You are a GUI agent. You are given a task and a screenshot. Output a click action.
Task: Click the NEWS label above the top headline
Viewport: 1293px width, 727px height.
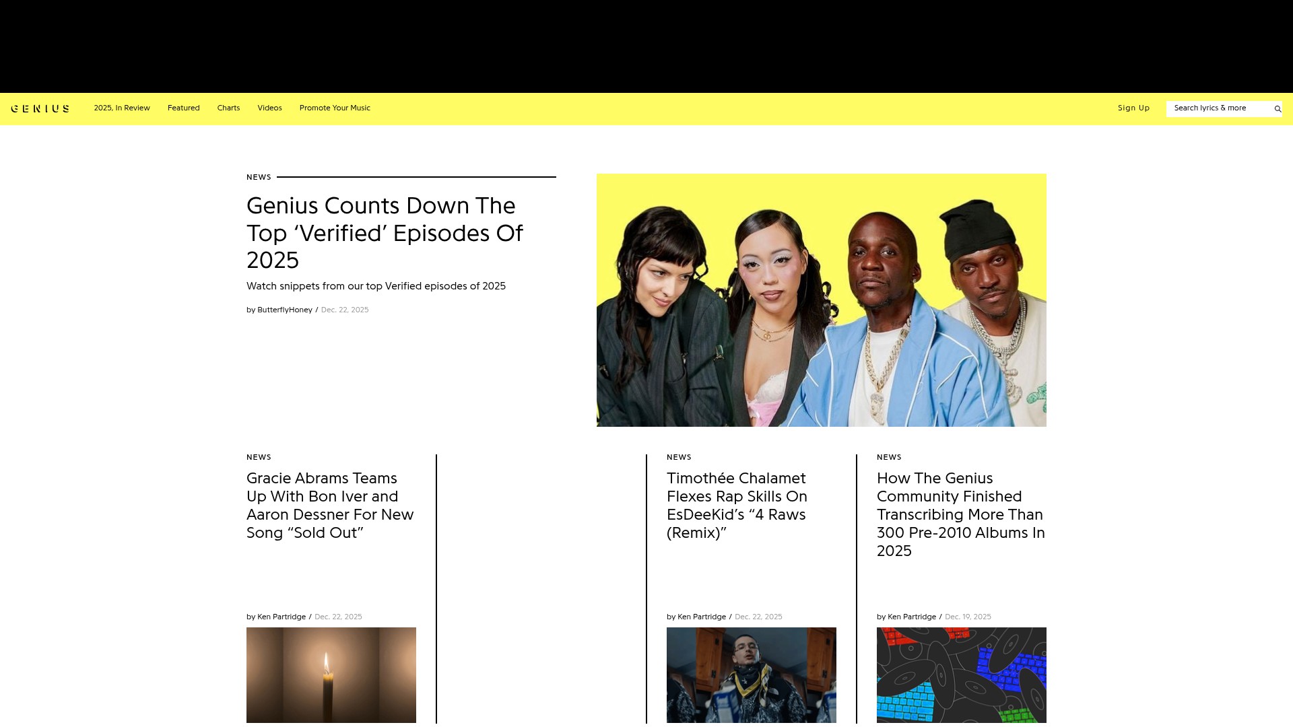point(259,178)
